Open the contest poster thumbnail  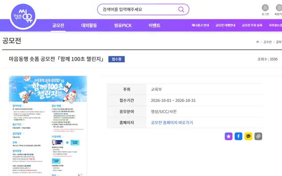(48, 126)
